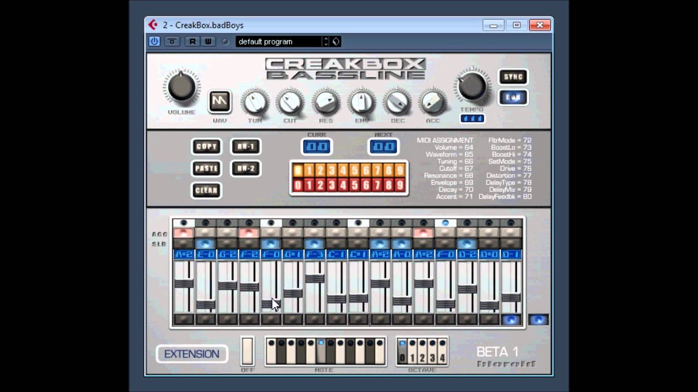Screen dimensions: 698x392
Task: Click the RES resonance knob
Action: tap(326, 102)
